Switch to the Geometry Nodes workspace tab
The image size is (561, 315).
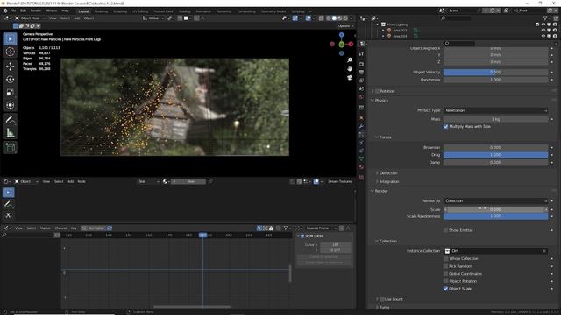pos(273,11)
